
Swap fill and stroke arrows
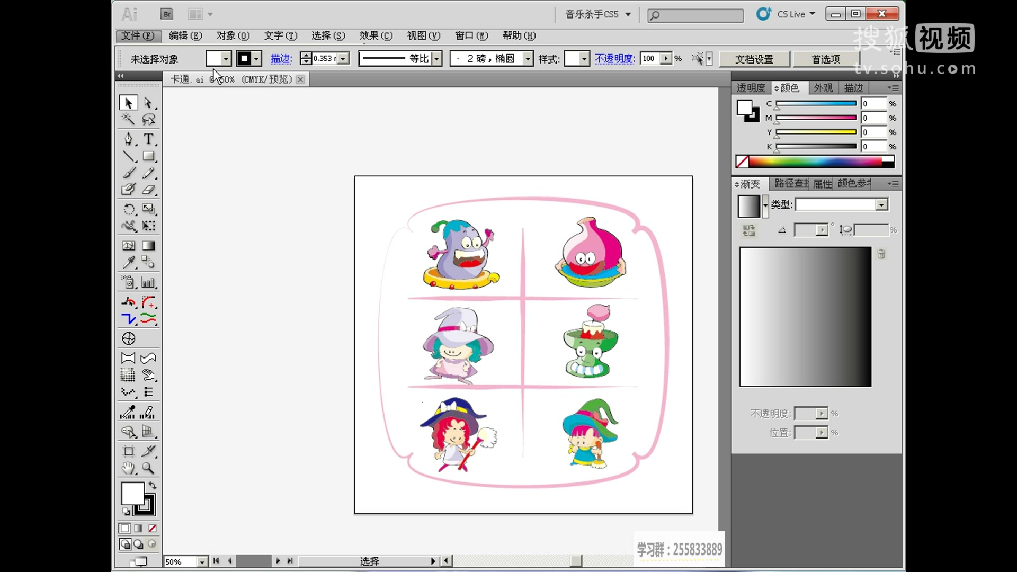tap(153, 485)
